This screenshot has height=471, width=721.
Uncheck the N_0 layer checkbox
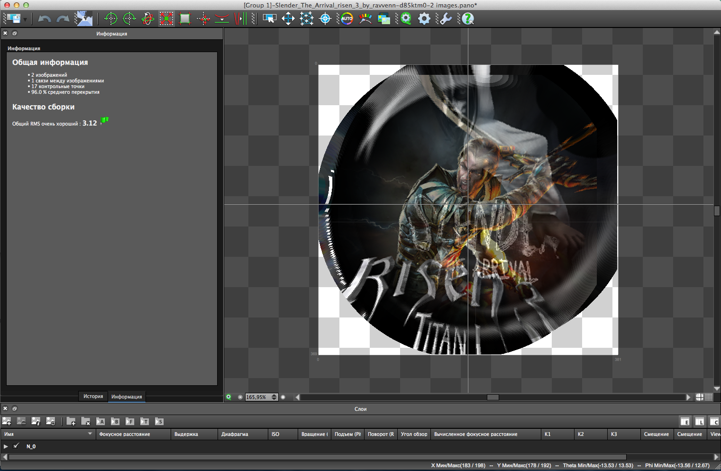[x=17, y=446]
